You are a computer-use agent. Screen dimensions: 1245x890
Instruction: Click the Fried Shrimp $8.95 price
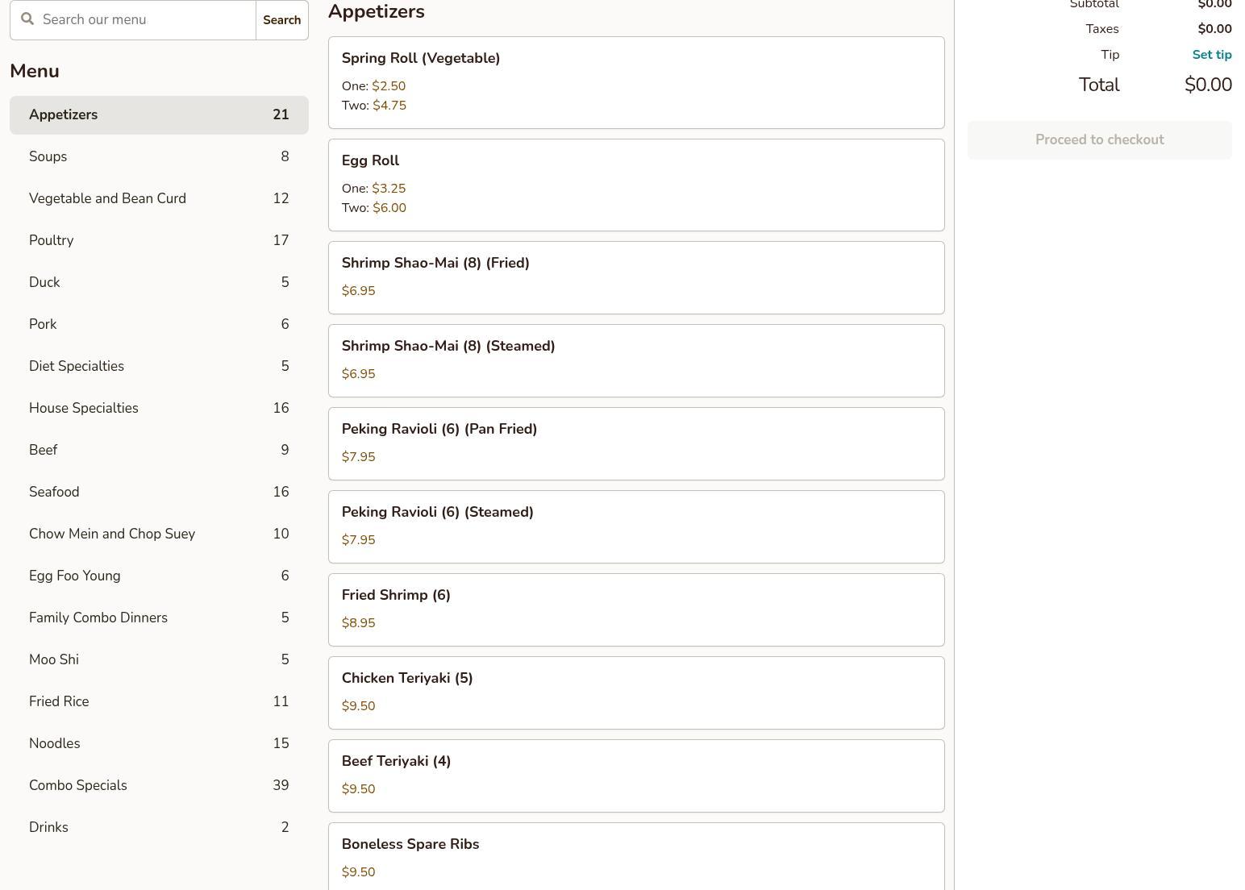pos(359,623)
